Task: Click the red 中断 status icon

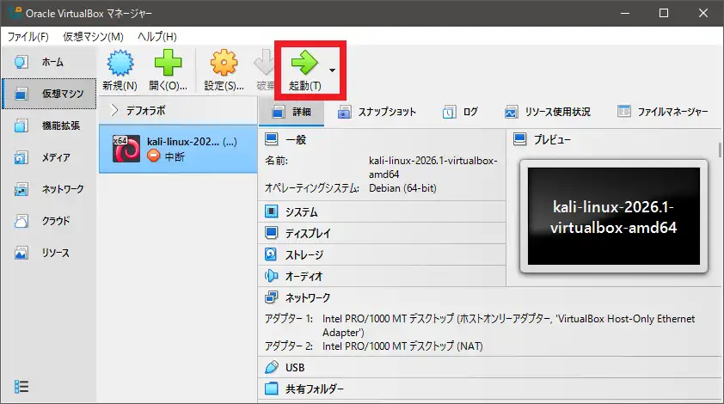Action: click(153, 156)
